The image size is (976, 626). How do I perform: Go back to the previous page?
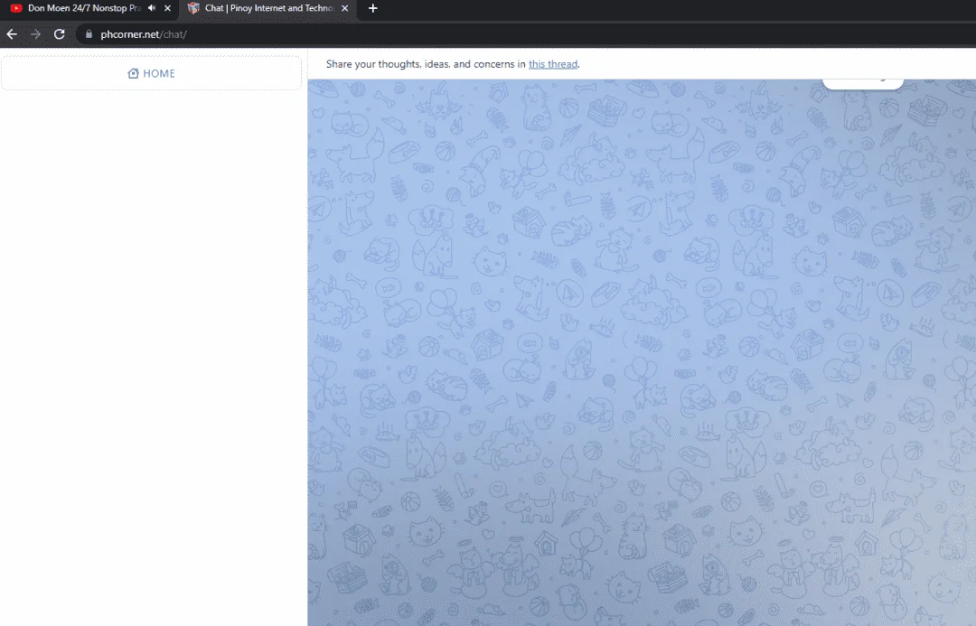pyautogui.click(x=12, y=34)
